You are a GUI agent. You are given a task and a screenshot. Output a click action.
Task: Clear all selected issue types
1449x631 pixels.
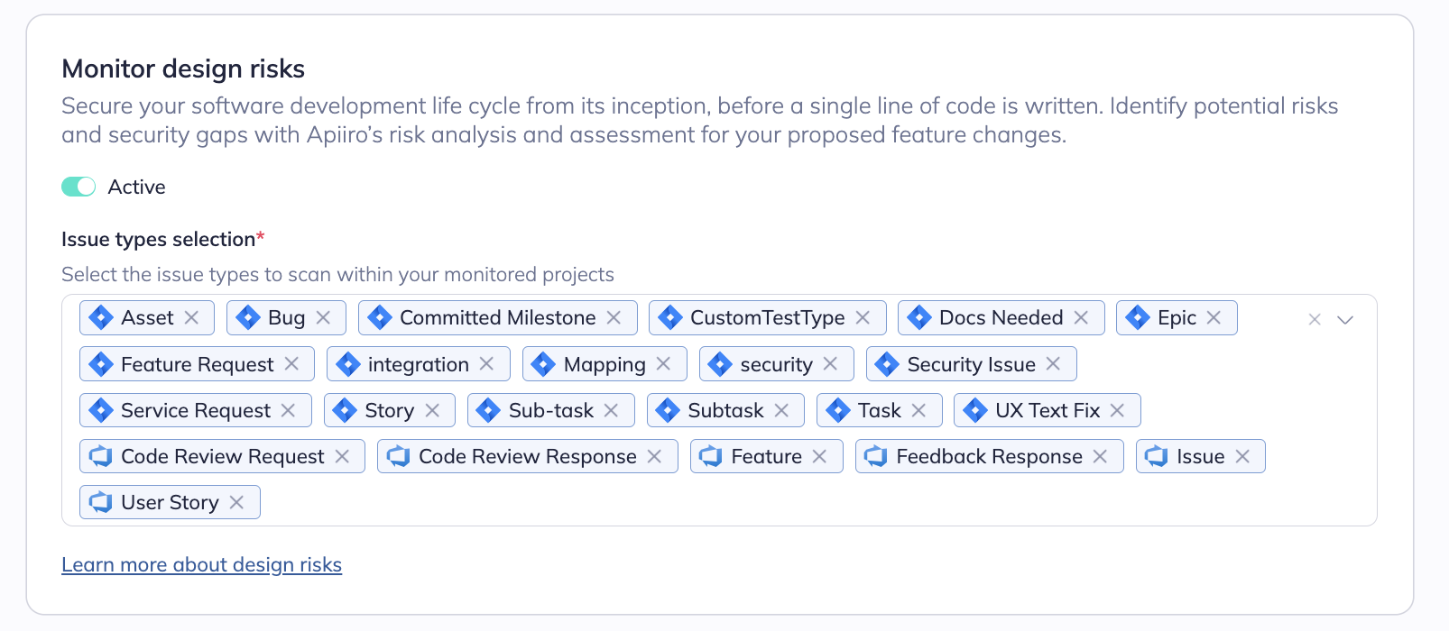click(x=1315, y=319)
